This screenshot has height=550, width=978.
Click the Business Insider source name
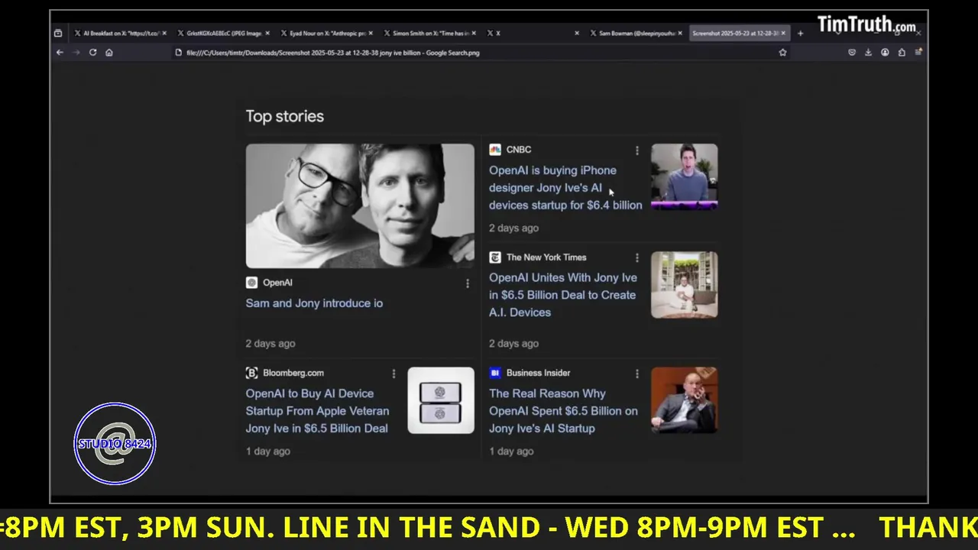[538, 373]
